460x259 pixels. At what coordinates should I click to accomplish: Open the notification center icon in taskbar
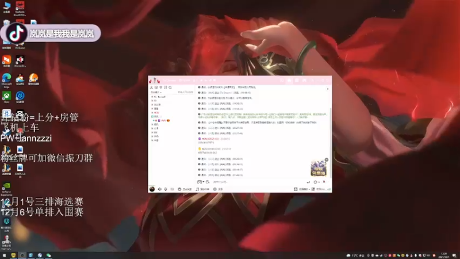454,256
